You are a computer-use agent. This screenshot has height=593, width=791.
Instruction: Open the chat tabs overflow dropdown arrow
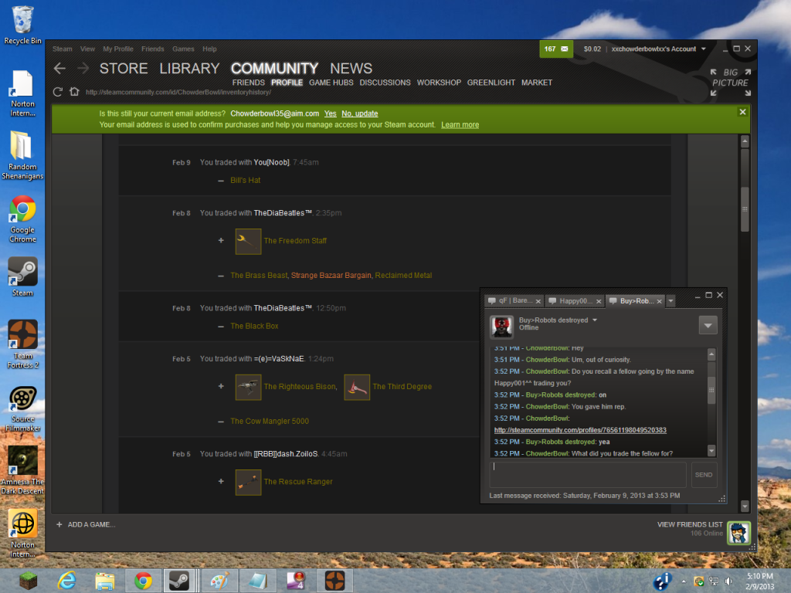(670, 300)
